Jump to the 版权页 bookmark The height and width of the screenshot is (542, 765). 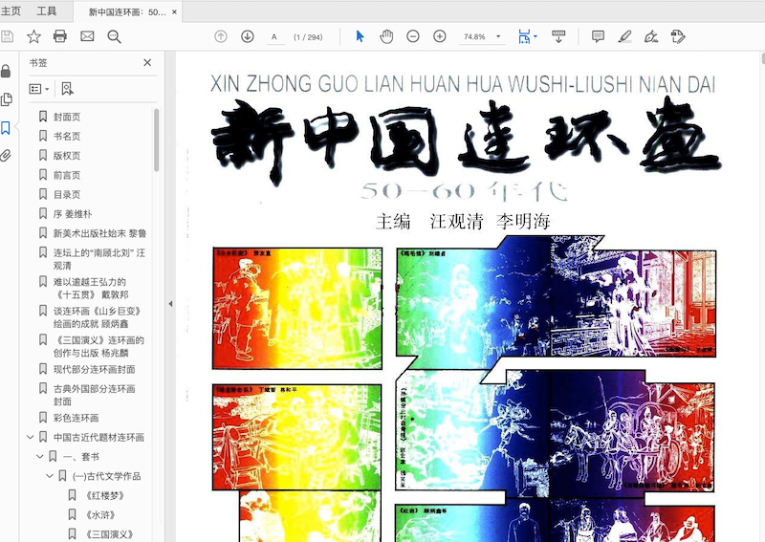coord(67,156)
